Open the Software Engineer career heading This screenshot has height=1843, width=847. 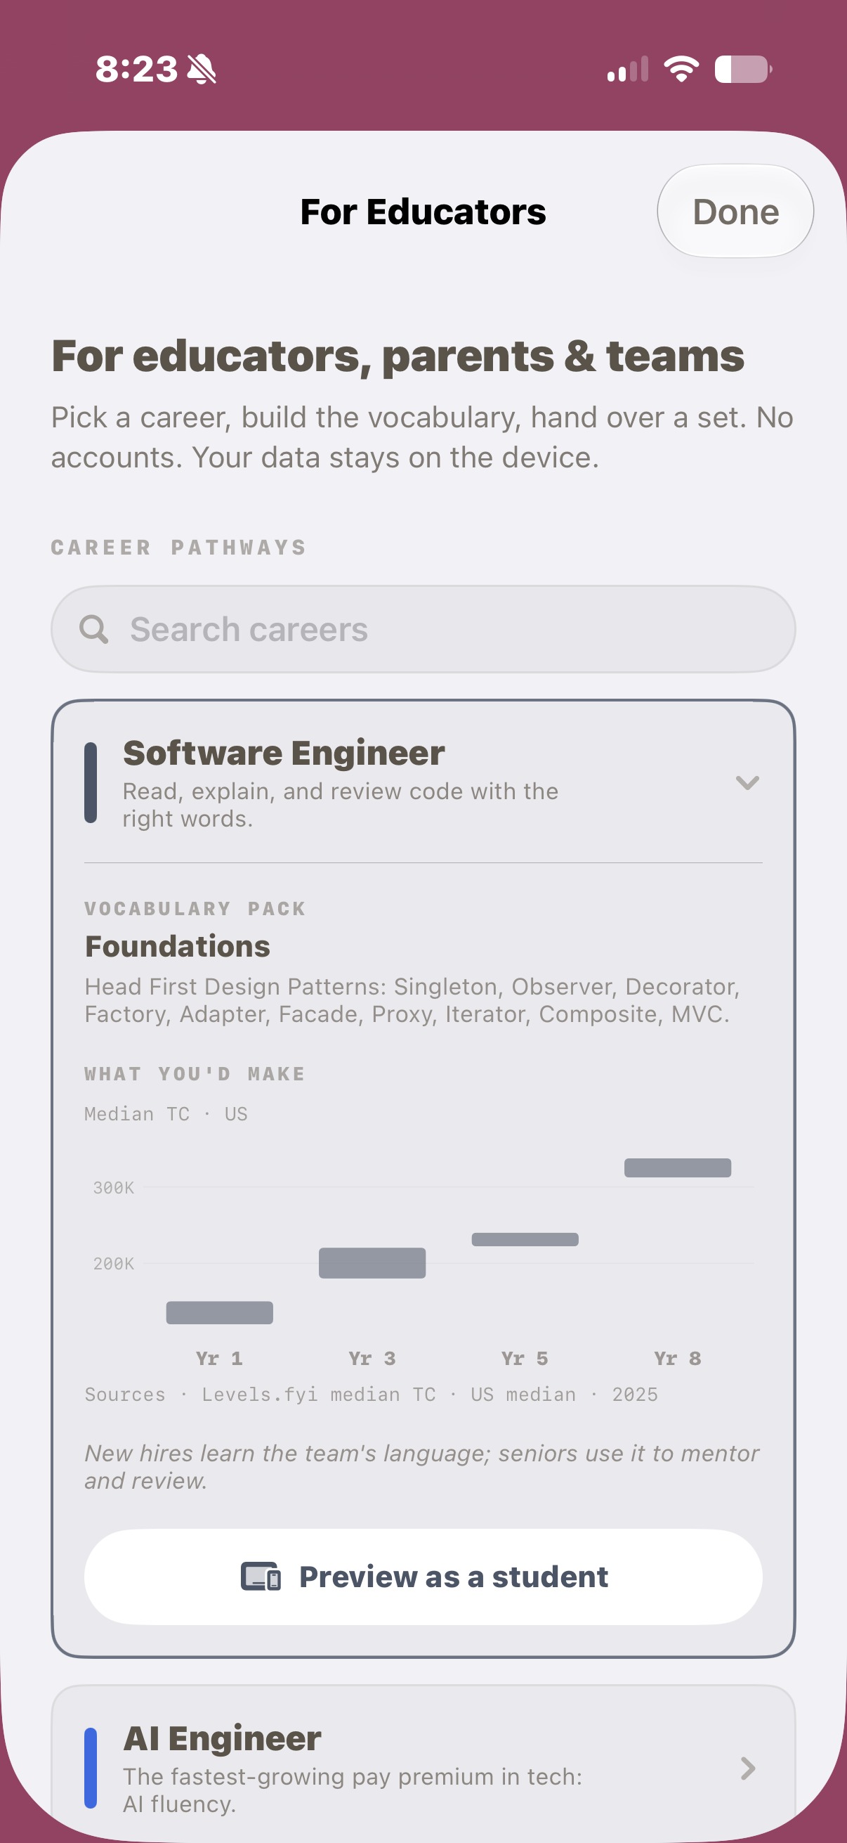[284, 753]
